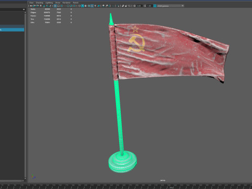The width and height of the screenshot is (252, 189).
Task: Toggle the Resolution Gate display
Action: [x=61, y=6]
